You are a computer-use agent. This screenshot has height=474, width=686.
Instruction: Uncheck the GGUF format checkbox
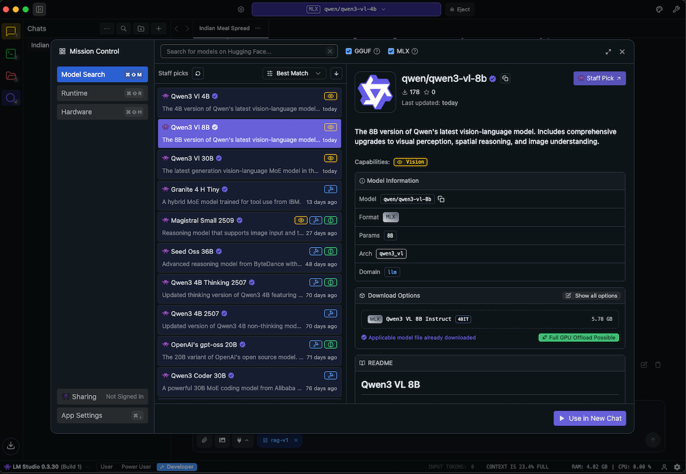pyautogui.click(x=349, y=51)
